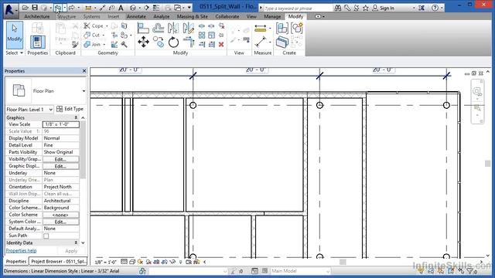This screenshot has width=495, height=278.
Task: Click Edit button for Graphic Display row
Action: click(60, 166)
